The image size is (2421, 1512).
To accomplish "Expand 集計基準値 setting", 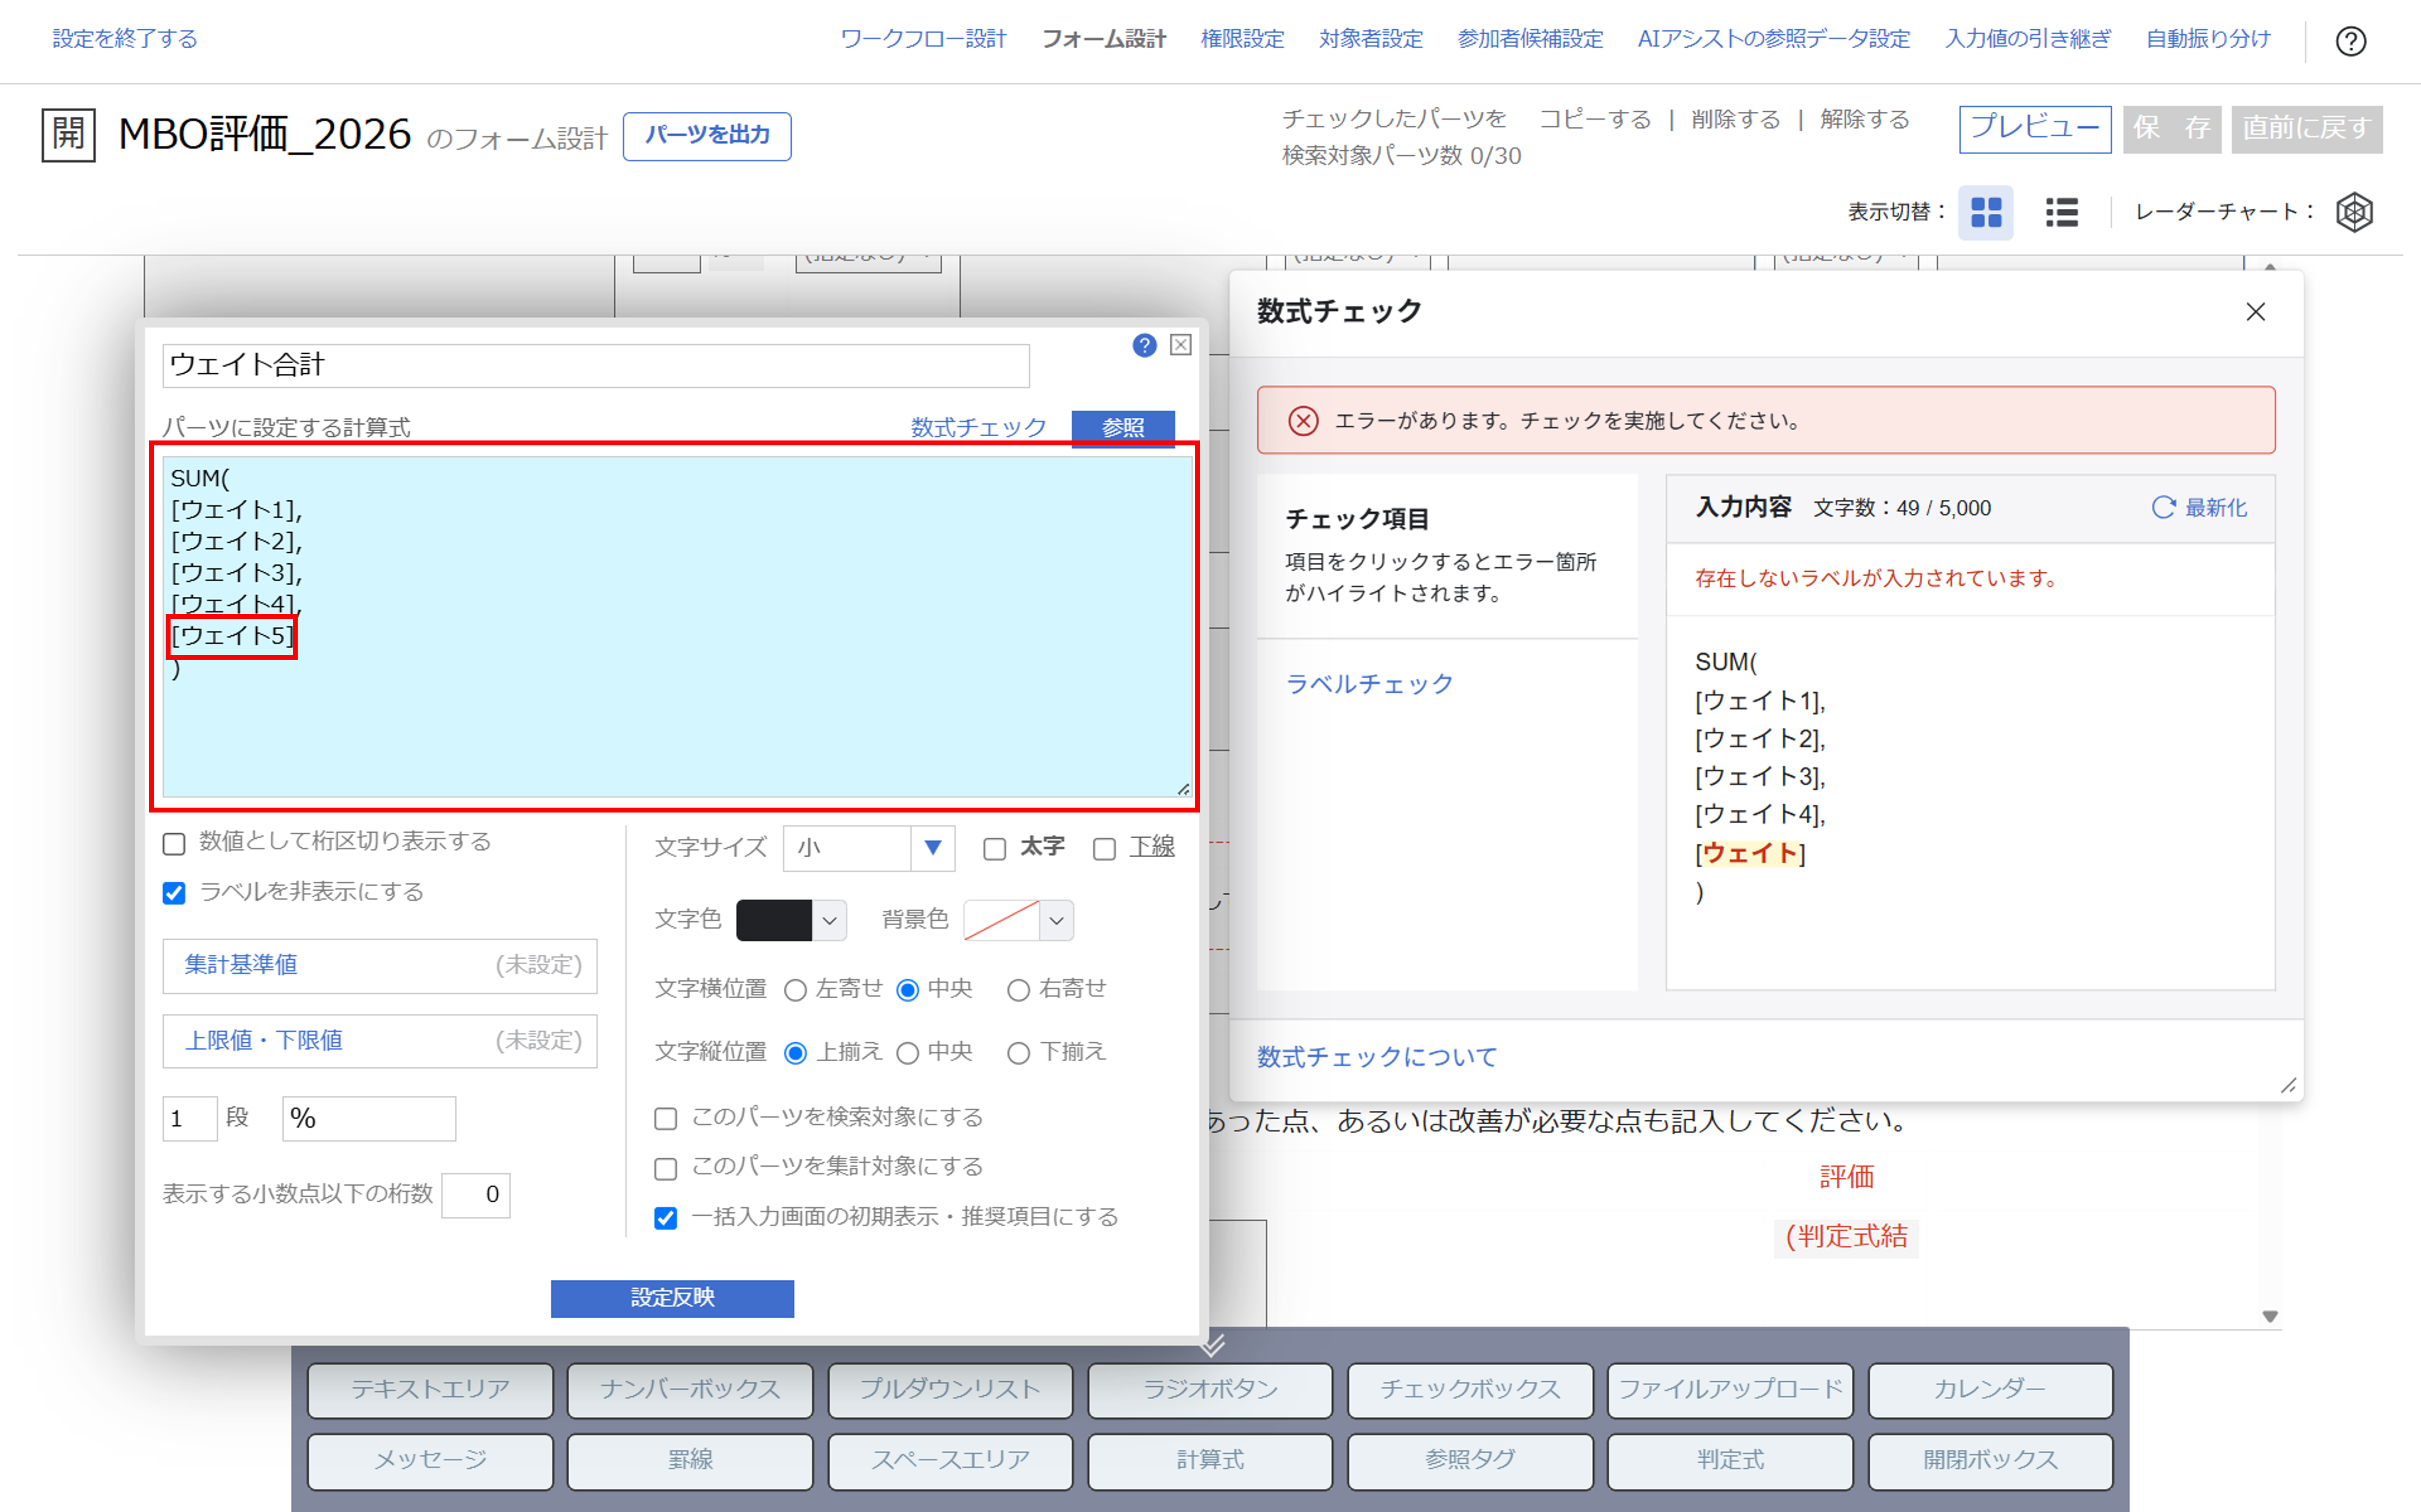I will coord(380,965).
